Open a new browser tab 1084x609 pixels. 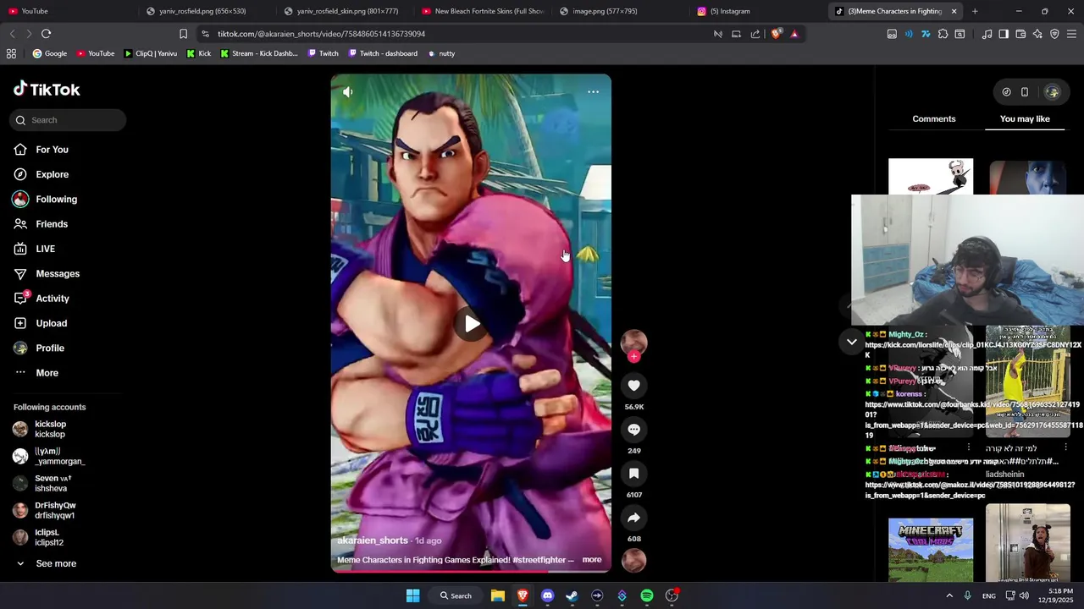tap(975, 11)
